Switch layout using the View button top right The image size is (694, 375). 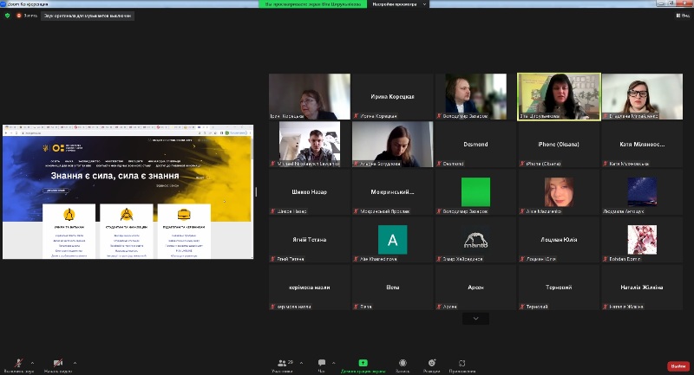click(681, 15)
